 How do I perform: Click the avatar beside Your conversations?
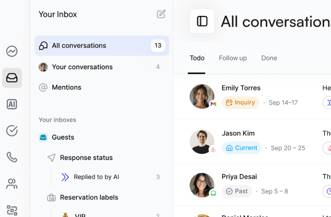pos(43,67)
